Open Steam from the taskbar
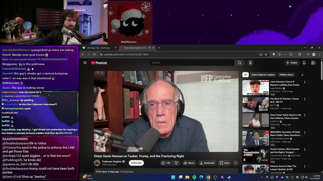 point(229,177)
